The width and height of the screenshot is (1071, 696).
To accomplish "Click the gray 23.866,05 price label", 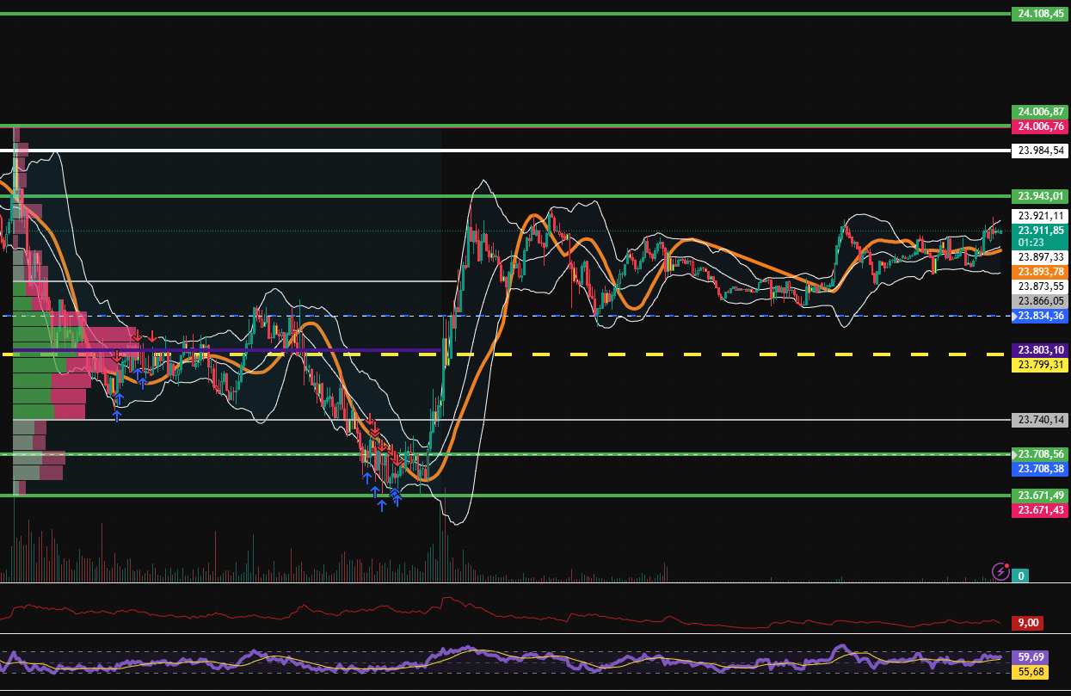I will coord(1038,301).
